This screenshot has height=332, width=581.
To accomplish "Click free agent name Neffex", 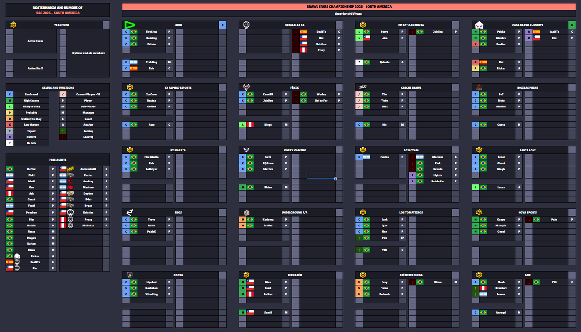I will coord(31,168).
